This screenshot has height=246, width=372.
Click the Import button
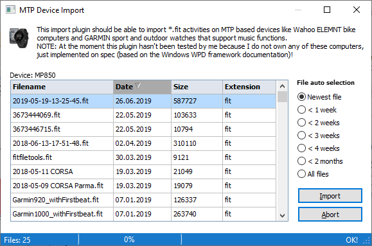coord(330,196)
